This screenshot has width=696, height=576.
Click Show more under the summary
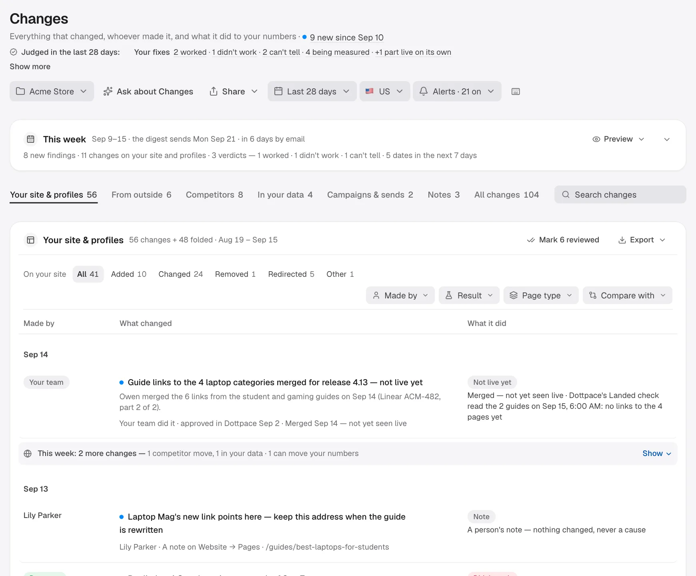coord(30,67)
